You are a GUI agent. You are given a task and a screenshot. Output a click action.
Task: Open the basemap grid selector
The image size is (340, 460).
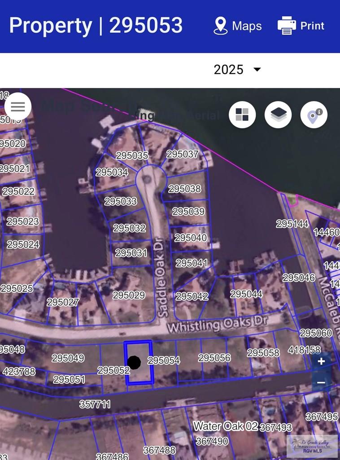click(242, 115)
